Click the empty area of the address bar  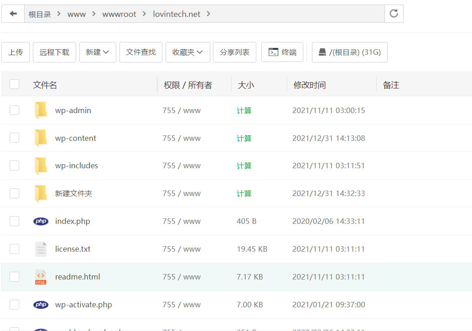point(296,14)
